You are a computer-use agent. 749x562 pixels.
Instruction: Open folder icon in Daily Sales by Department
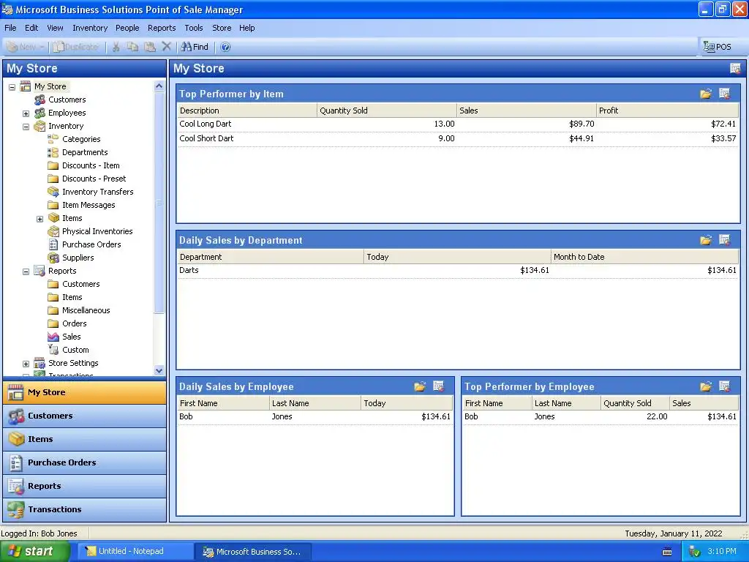click(706, 240)
